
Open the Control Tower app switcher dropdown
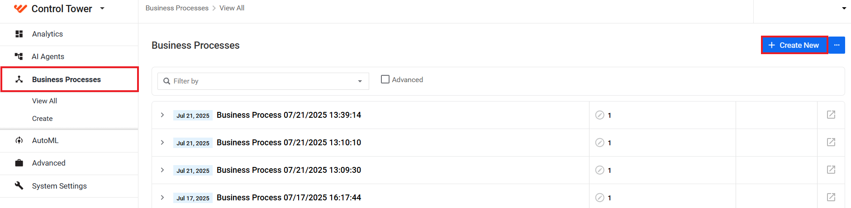(102, 8)
